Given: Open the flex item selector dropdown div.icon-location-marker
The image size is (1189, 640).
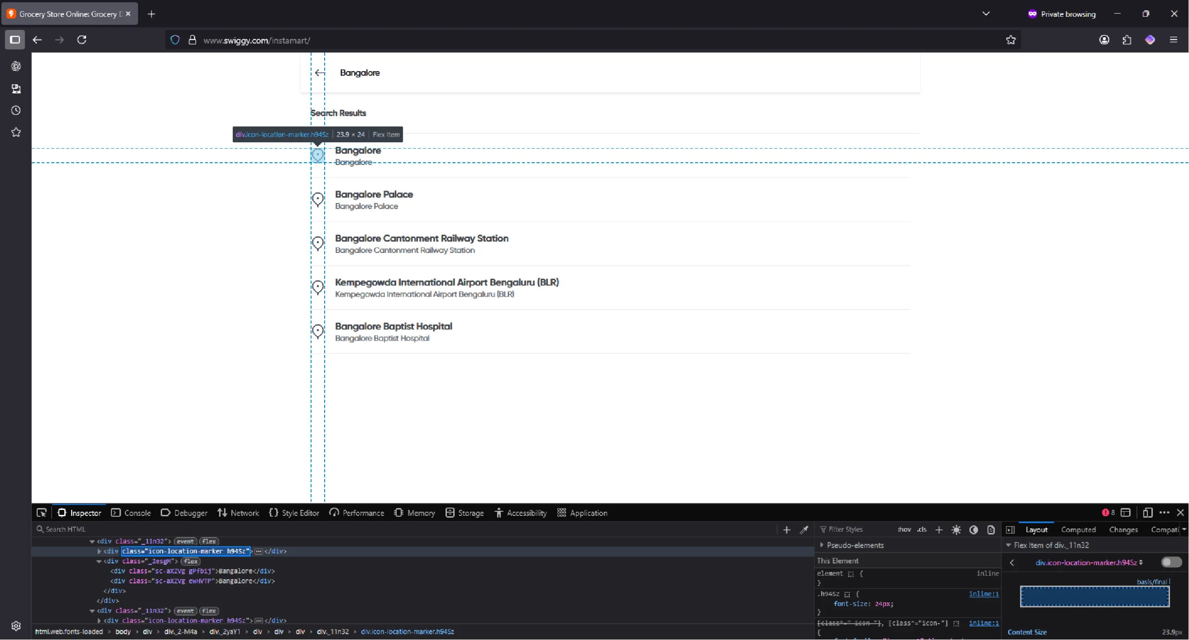Looking at the screenshot, I should point(1089,563).
